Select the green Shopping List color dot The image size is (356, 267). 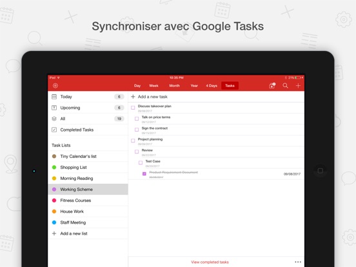[x=54, y=167]
